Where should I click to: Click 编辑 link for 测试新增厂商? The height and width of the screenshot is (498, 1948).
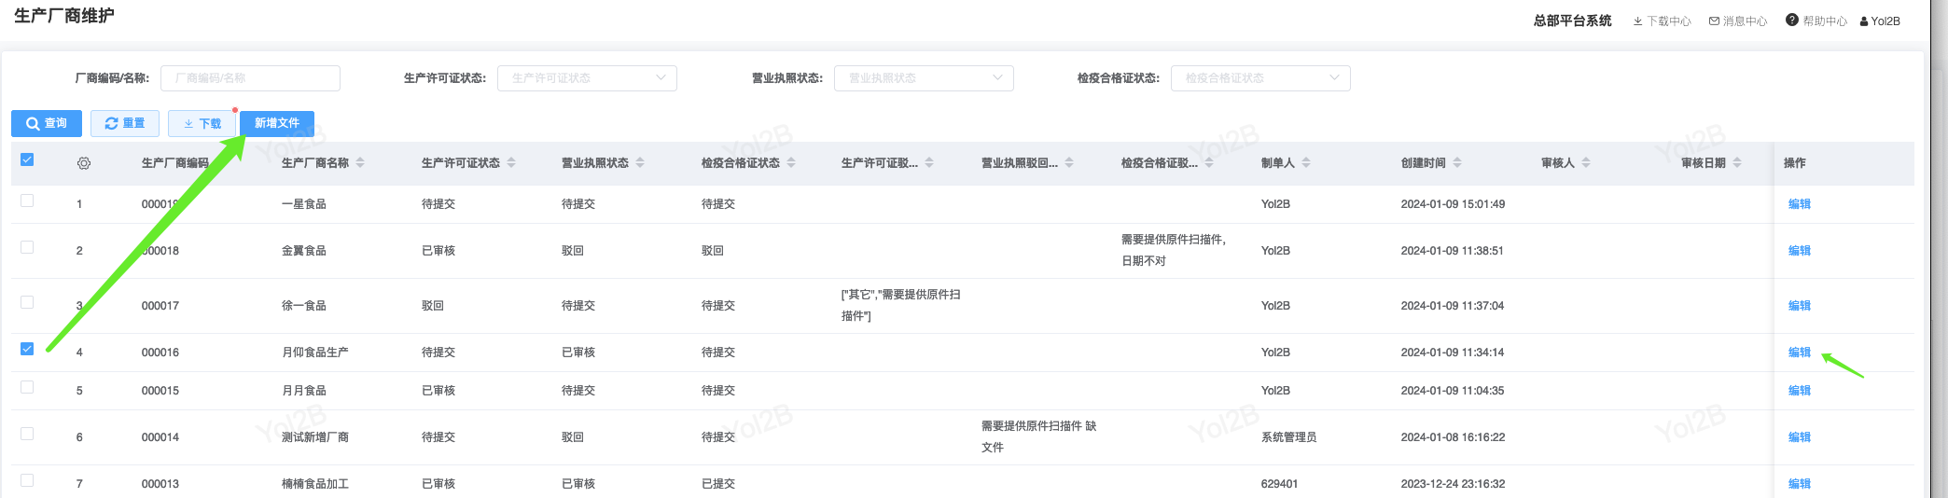[x=1800, y=437]
